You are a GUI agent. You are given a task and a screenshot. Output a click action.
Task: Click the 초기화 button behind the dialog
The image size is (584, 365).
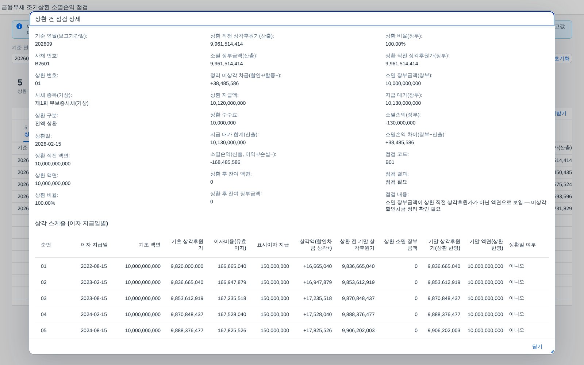pyautogui.click(x=562, y=58)
